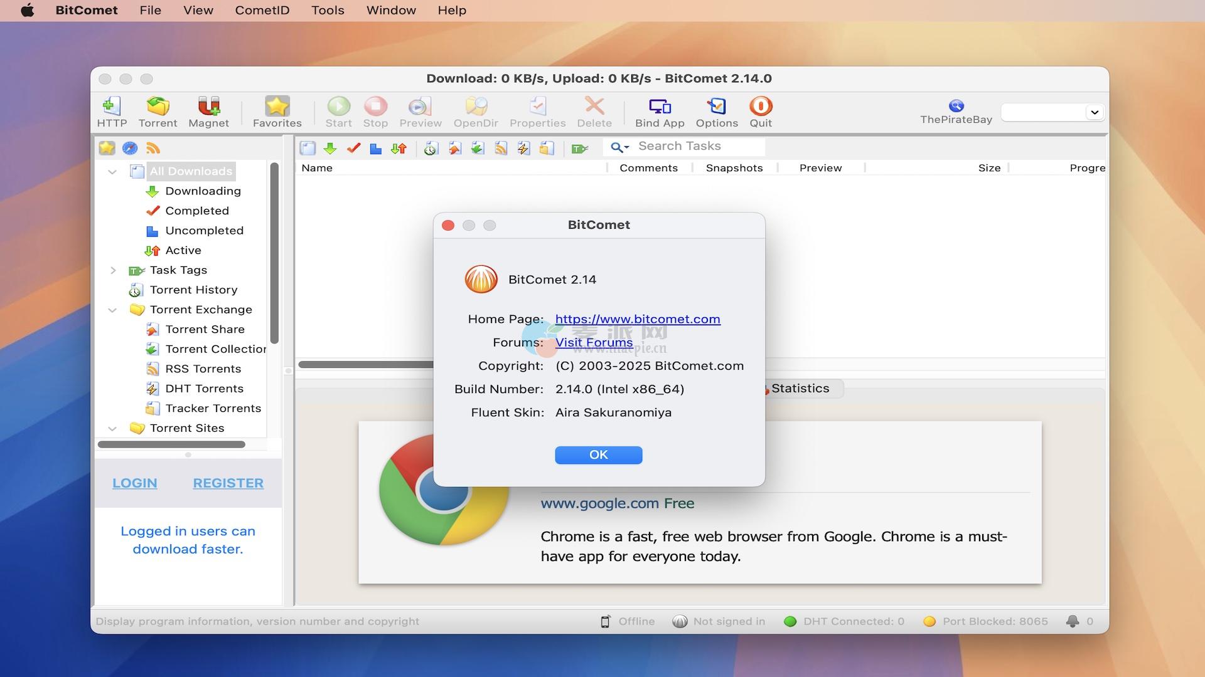Add a Magnet link download

coord(208,112)
